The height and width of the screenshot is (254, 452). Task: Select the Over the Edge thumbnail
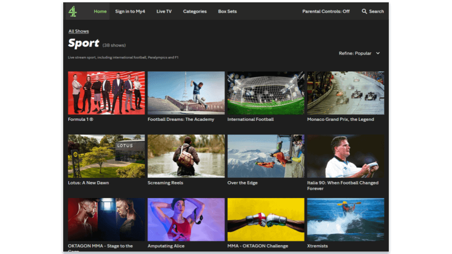[x=266, y=156]
